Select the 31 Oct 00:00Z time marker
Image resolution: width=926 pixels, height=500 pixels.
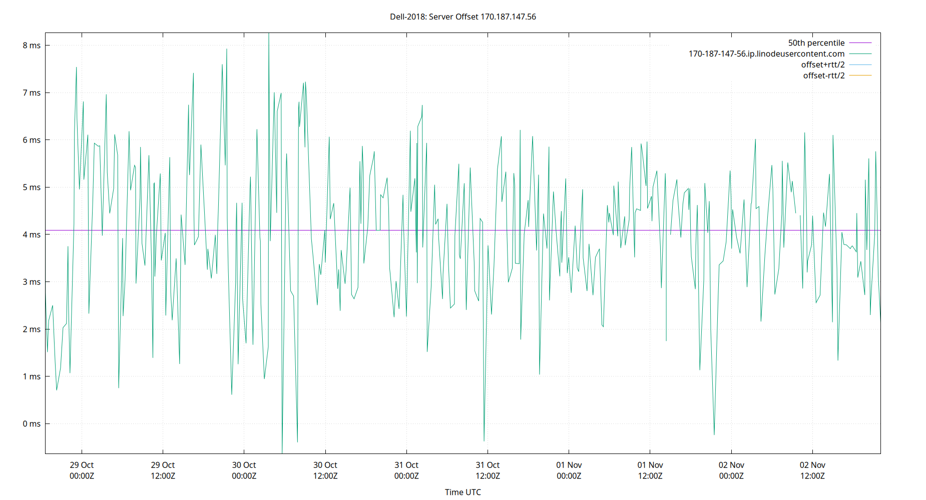click(x=406, y=470)
